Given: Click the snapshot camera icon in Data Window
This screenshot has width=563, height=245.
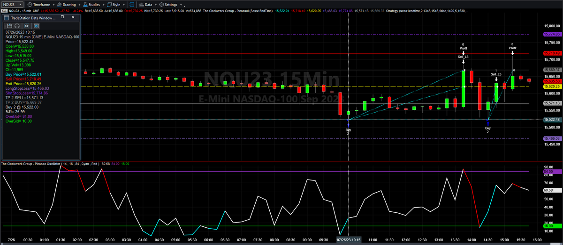Looking at the screenshot, I should [x=37, y=26].
